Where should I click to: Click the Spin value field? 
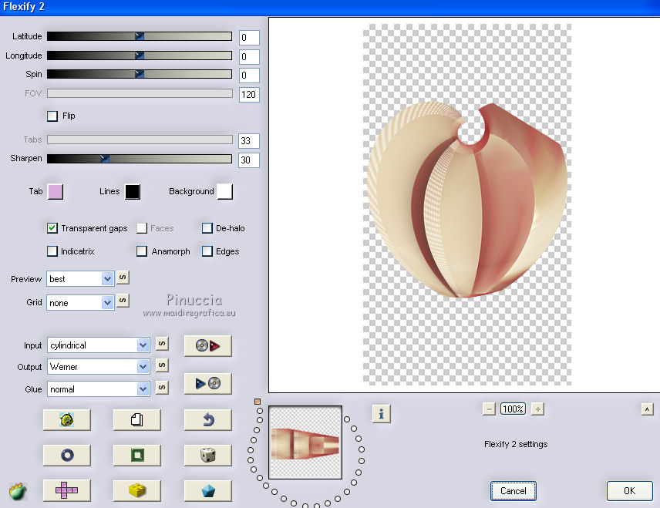249,76
